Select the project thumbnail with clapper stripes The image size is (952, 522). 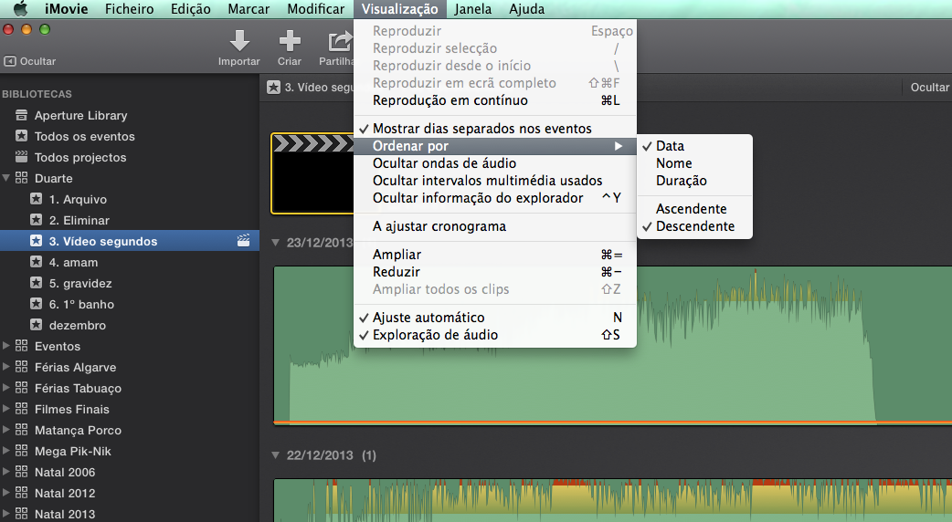click(x=312, y=173)
